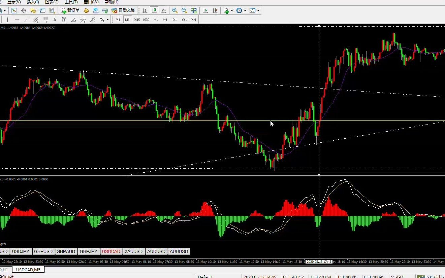
Task: Switch symbol to GBPJPY
Action: pyautogui.click(x=89, y=251)
